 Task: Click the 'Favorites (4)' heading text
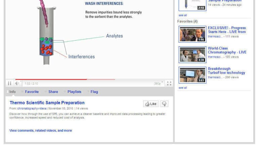(x=187, y=21)
